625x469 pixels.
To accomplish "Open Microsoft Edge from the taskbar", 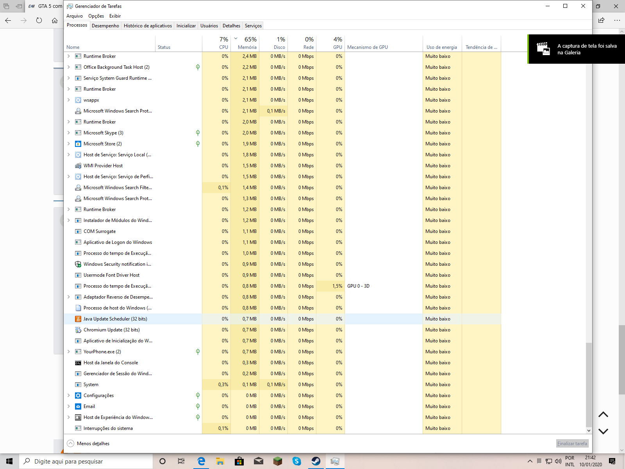I will (x=201, y=461).
